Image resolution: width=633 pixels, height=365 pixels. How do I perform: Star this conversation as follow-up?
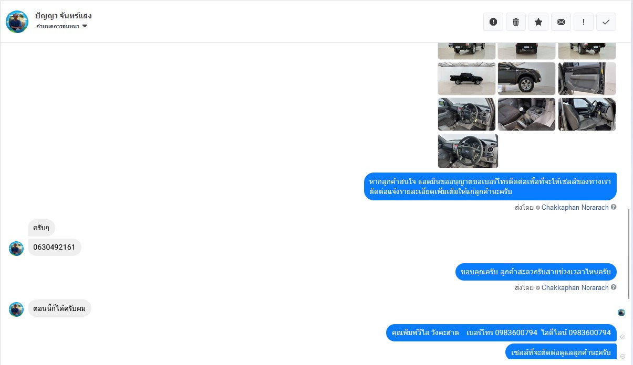pyautogui.click(x=538, y=22)
